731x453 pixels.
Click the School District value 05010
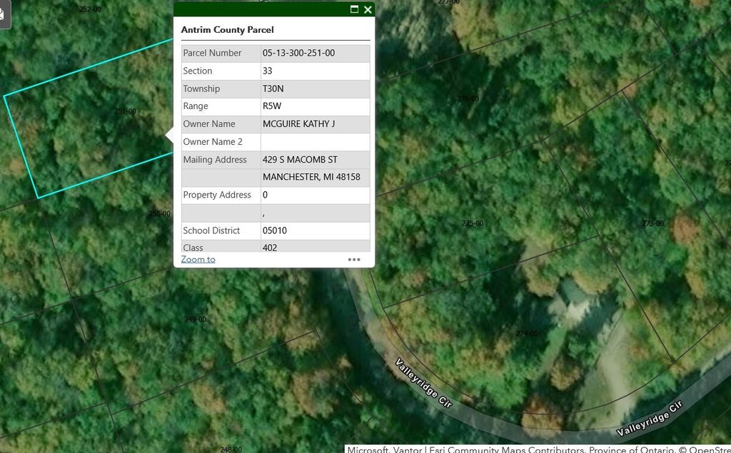(275, 230)
